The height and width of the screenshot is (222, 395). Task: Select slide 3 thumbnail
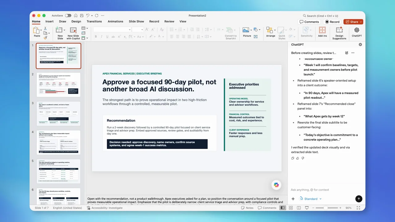pyautogui.click(x=58, y=113)
